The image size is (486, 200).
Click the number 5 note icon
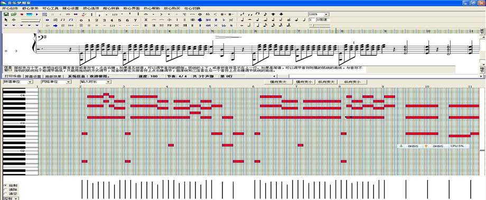pos(119,20)
